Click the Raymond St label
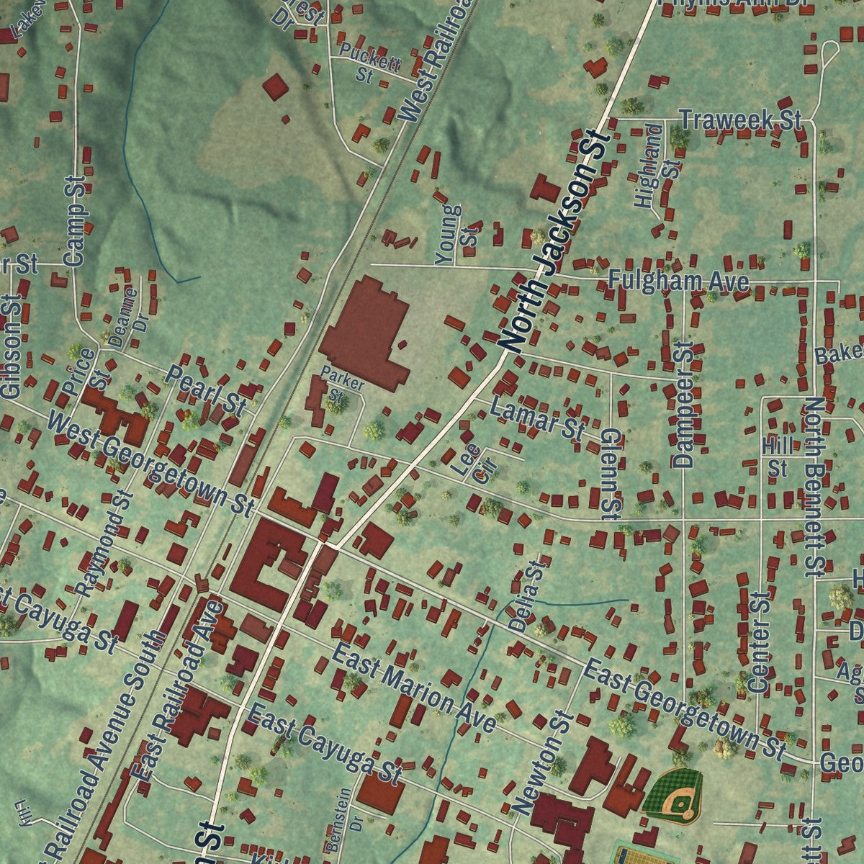Image resolution: width=864 pixels, height=864 pixels. (x=104, y=543)
